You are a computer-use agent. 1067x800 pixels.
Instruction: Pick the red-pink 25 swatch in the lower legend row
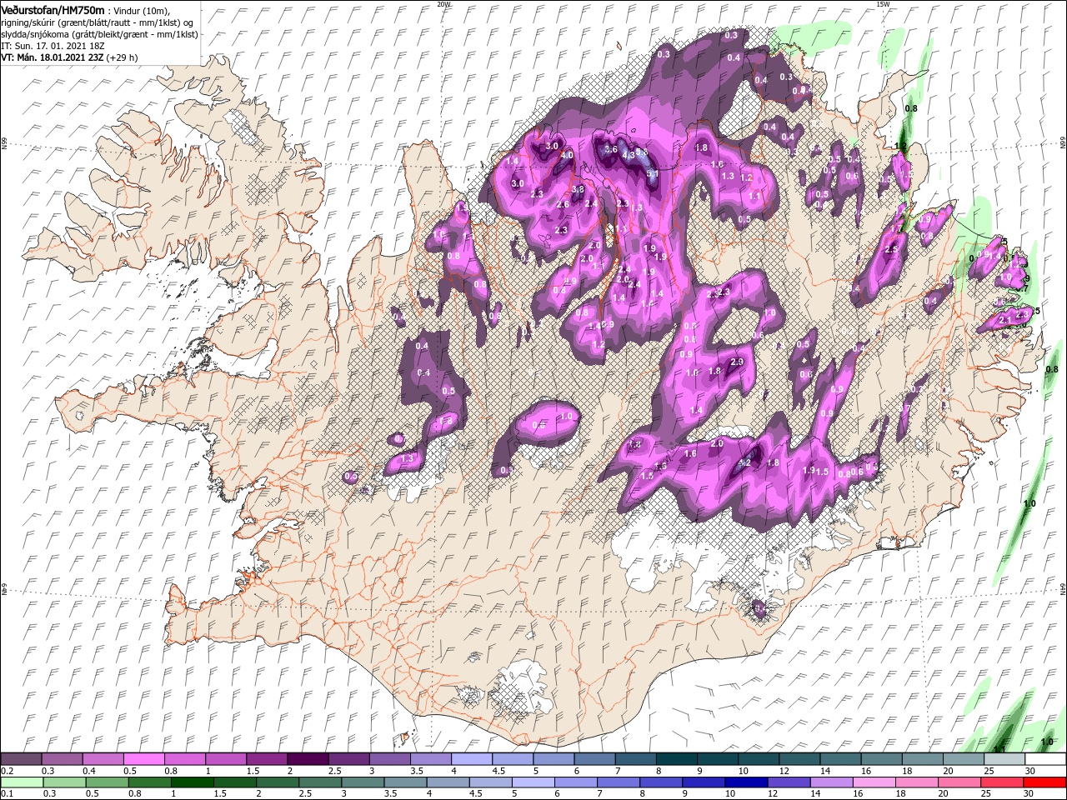click(x=1003, y=782)
